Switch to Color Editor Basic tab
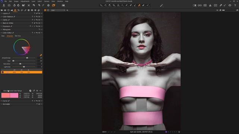 (3, 36)
